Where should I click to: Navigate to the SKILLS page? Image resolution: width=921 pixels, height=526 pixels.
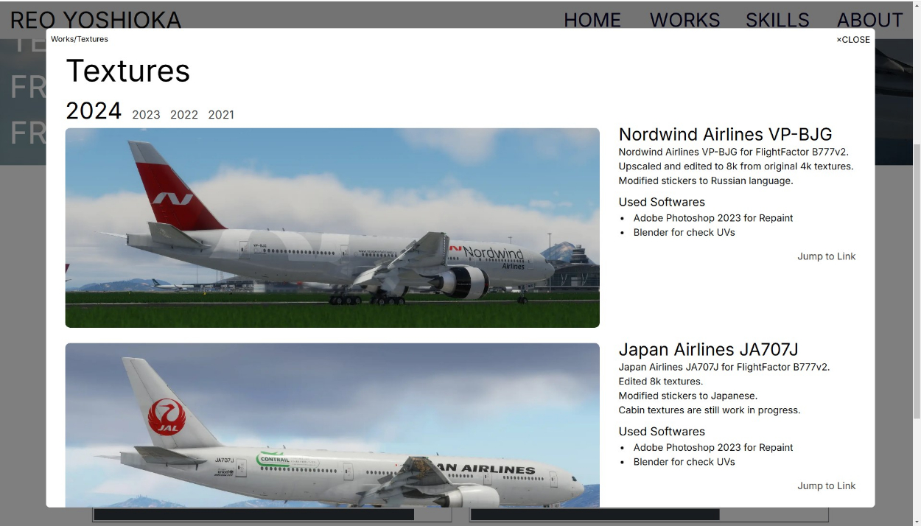(x=777, y=20)
